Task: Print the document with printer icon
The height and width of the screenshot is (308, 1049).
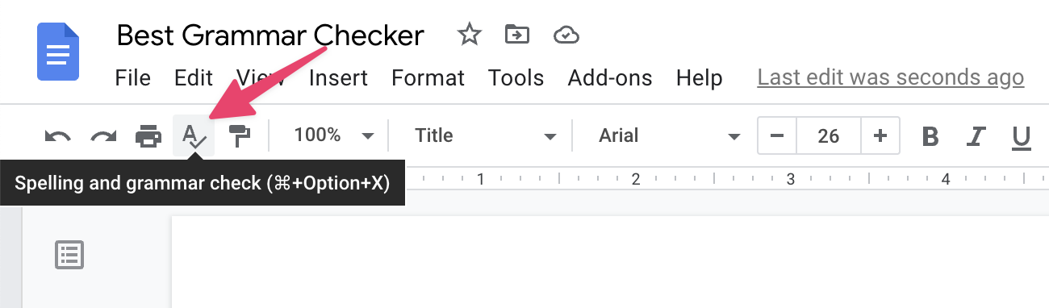Action: (148, 136)
